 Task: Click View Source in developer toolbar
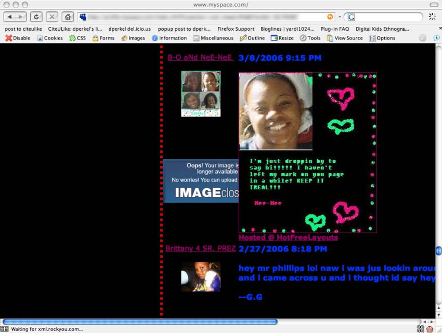345,38
